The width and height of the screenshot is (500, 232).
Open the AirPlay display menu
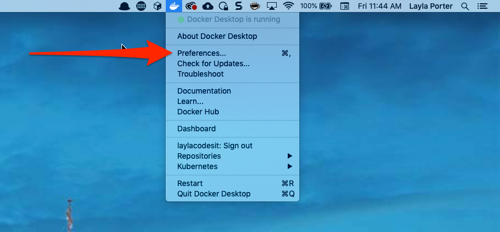(271, 6)
